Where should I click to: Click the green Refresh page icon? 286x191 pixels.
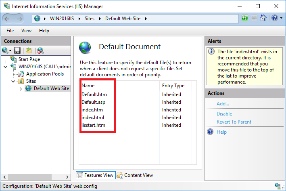[245, 18]
